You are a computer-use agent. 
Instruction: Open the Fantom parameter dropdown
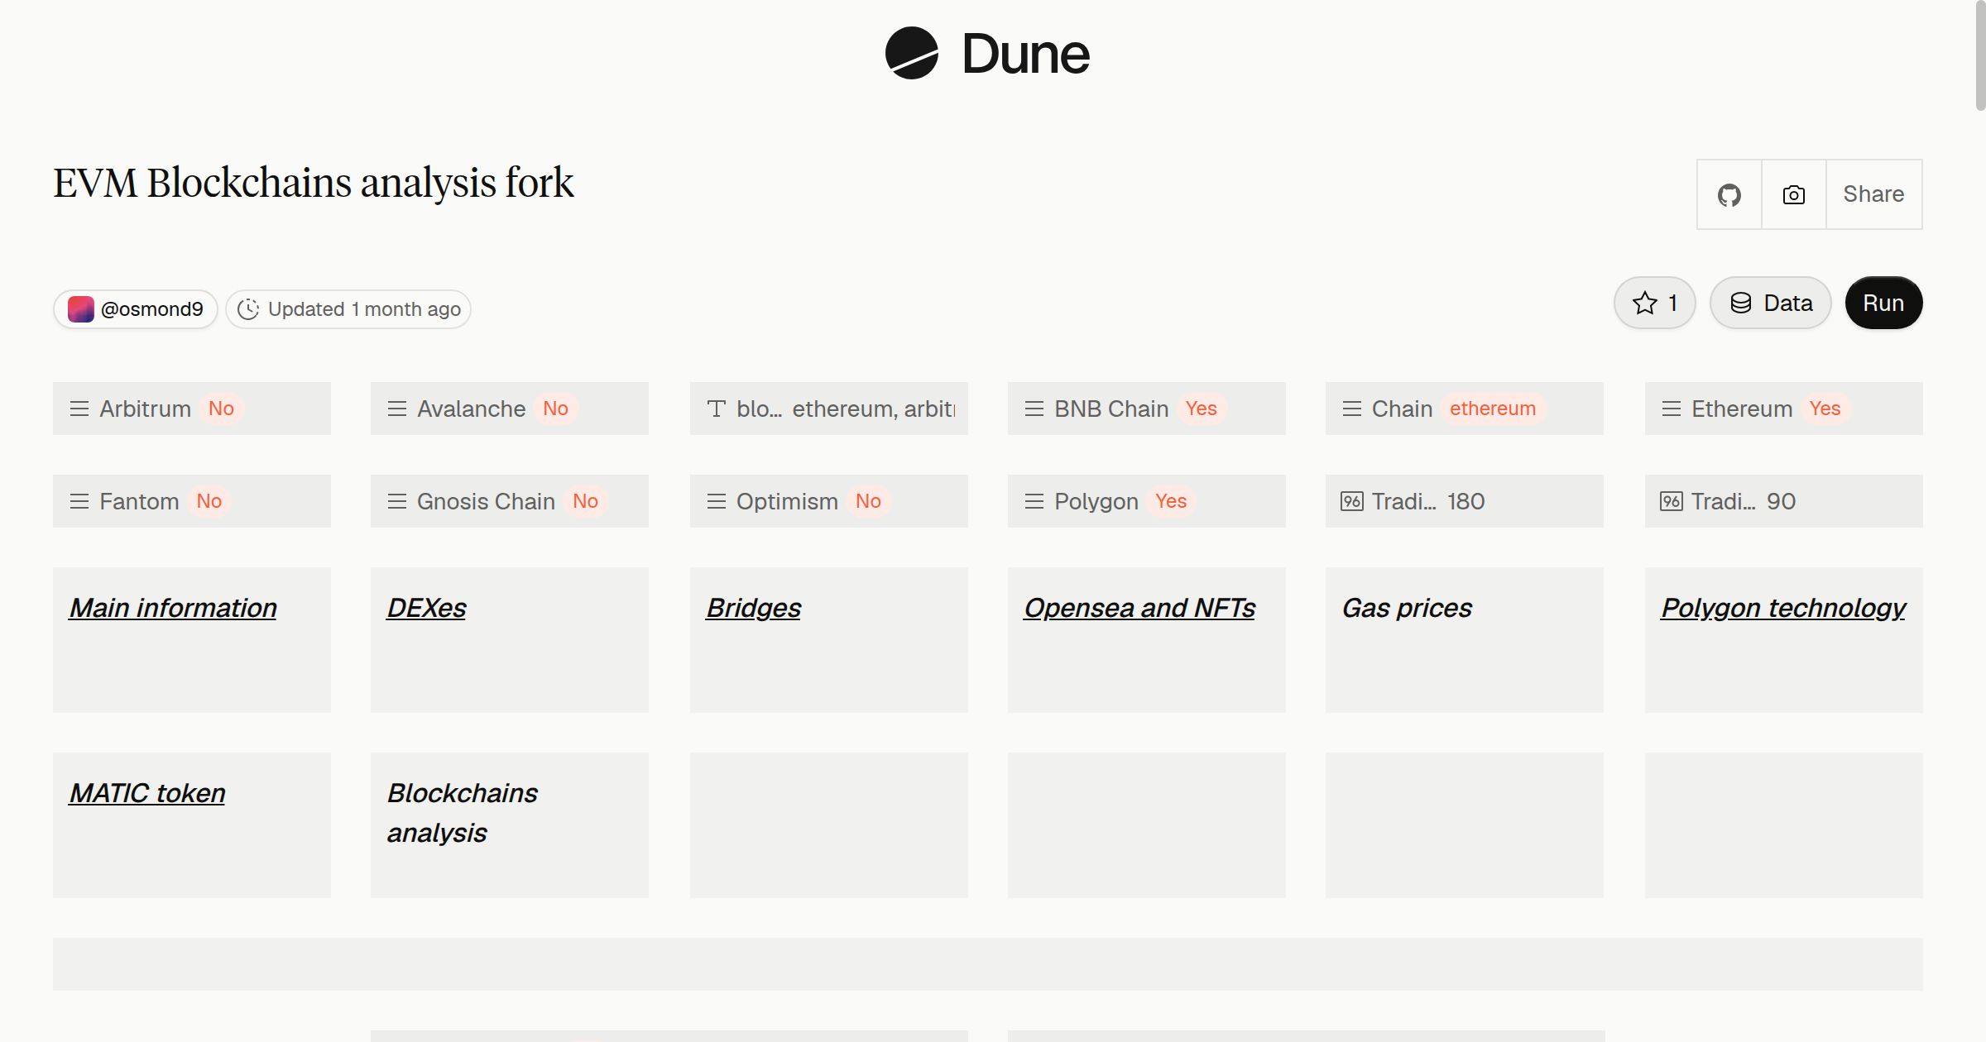point(192,501)
